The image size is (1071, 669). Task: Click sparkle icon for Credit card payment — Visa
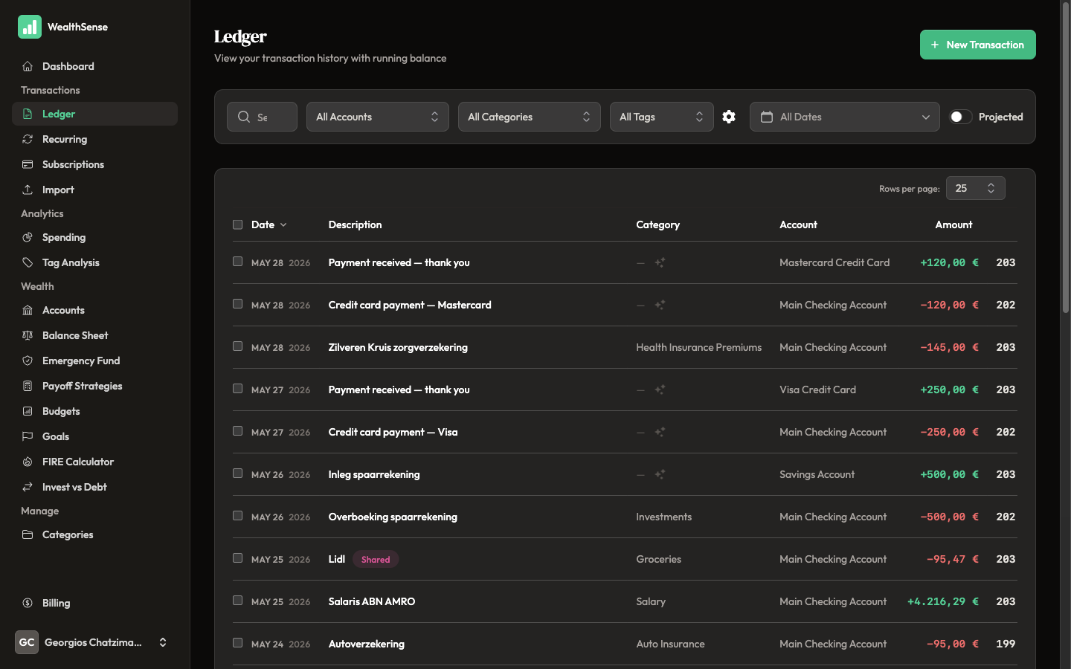point(660,432)
